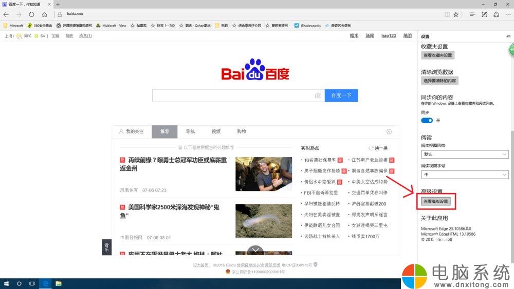Click the 百度一下 search button
Viewport: 514px width, 289px height.
tap(341, 95)
